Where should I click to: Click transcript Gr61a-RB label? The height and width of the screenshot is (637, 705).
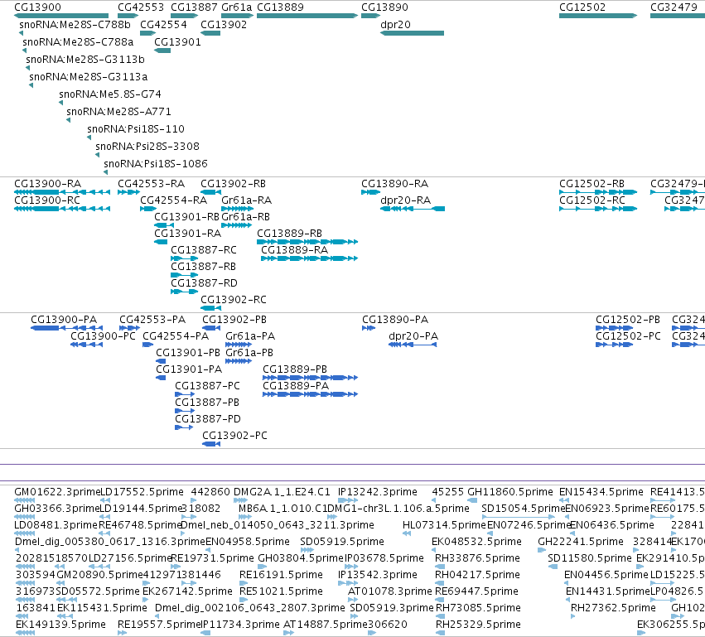(245, 217)
